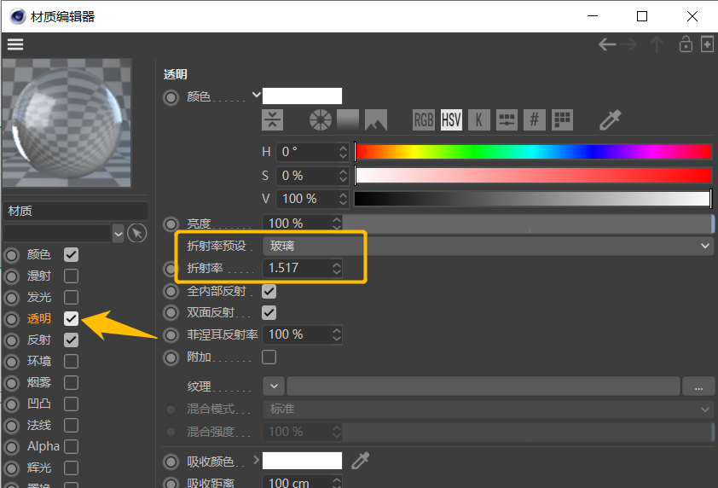Enable the 环境 channel checkbox
The width and height of the screenshot is (718, 488).
point(71,361)
